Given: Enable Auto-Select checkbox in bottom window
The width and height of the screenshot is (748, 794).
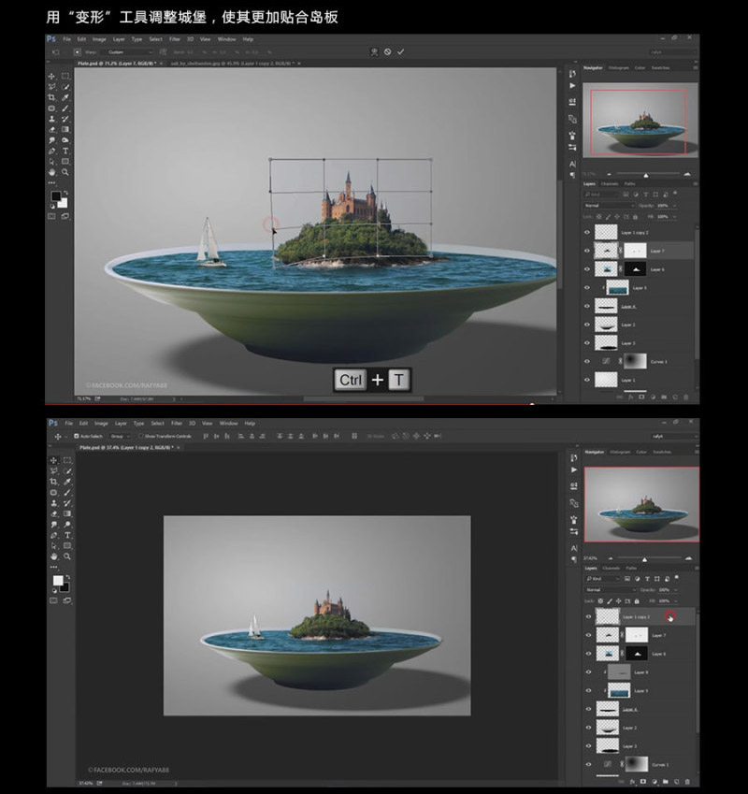Looking at the screenshot, I should [77, 436].
